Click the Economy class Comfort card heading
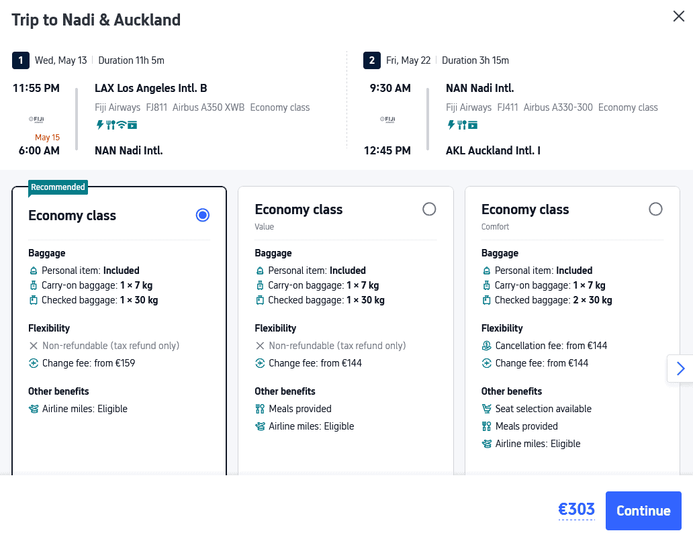This screenshot has width=693, height=535. coord(525,209)
